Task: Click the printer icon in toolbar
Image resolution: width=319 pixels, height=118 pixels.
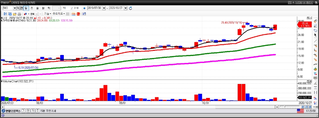Action: pos(19,14)
